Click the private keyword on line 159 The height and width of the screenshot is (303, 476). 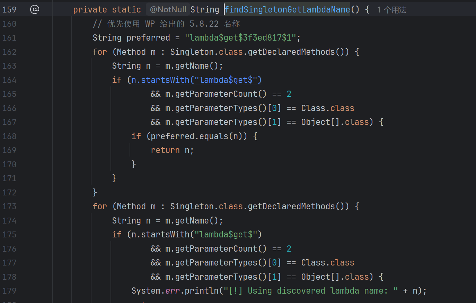(x=90, y=10)
